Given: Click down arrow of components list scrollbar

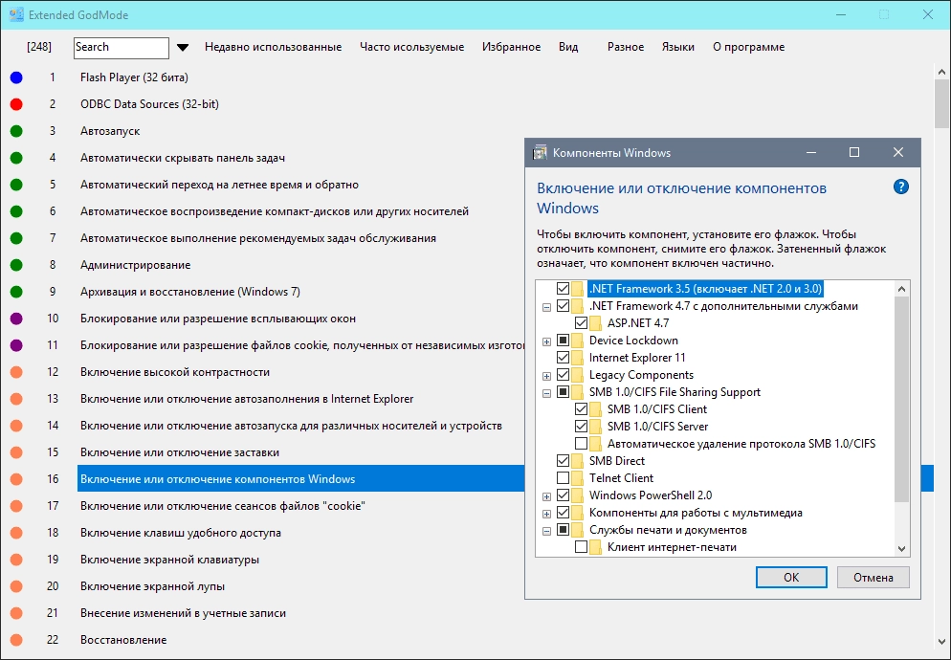Looking at the screenshot, I should 902,548.
